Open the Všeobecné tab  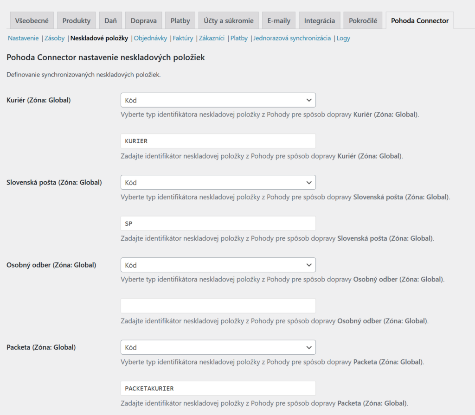[x=32, y=20]
